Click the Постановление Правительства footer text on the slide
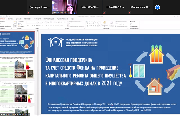This screenshot has width=180, height=116. click(x=112, y=107)
